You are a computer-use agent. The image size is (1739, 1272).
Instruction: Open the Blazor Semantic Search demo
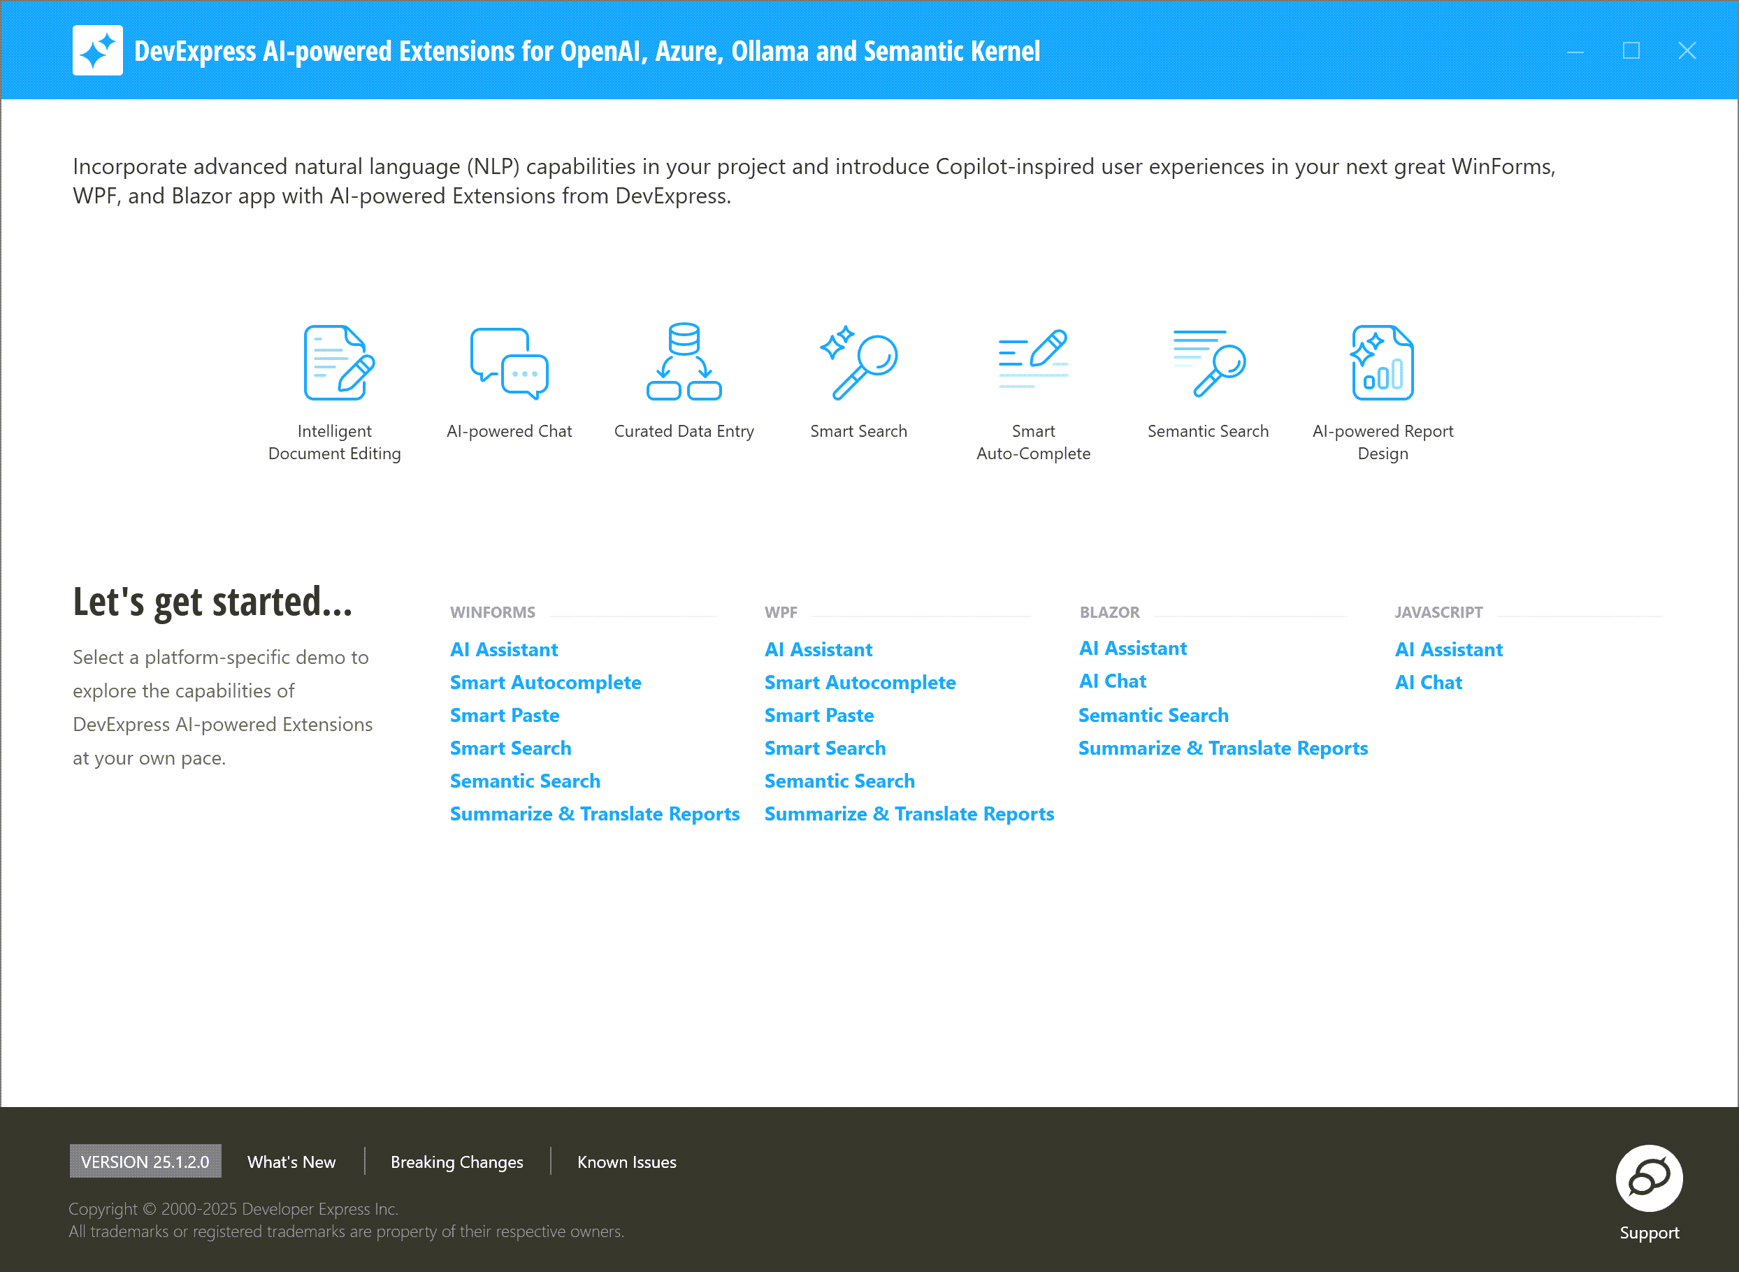click(1153, 715)
